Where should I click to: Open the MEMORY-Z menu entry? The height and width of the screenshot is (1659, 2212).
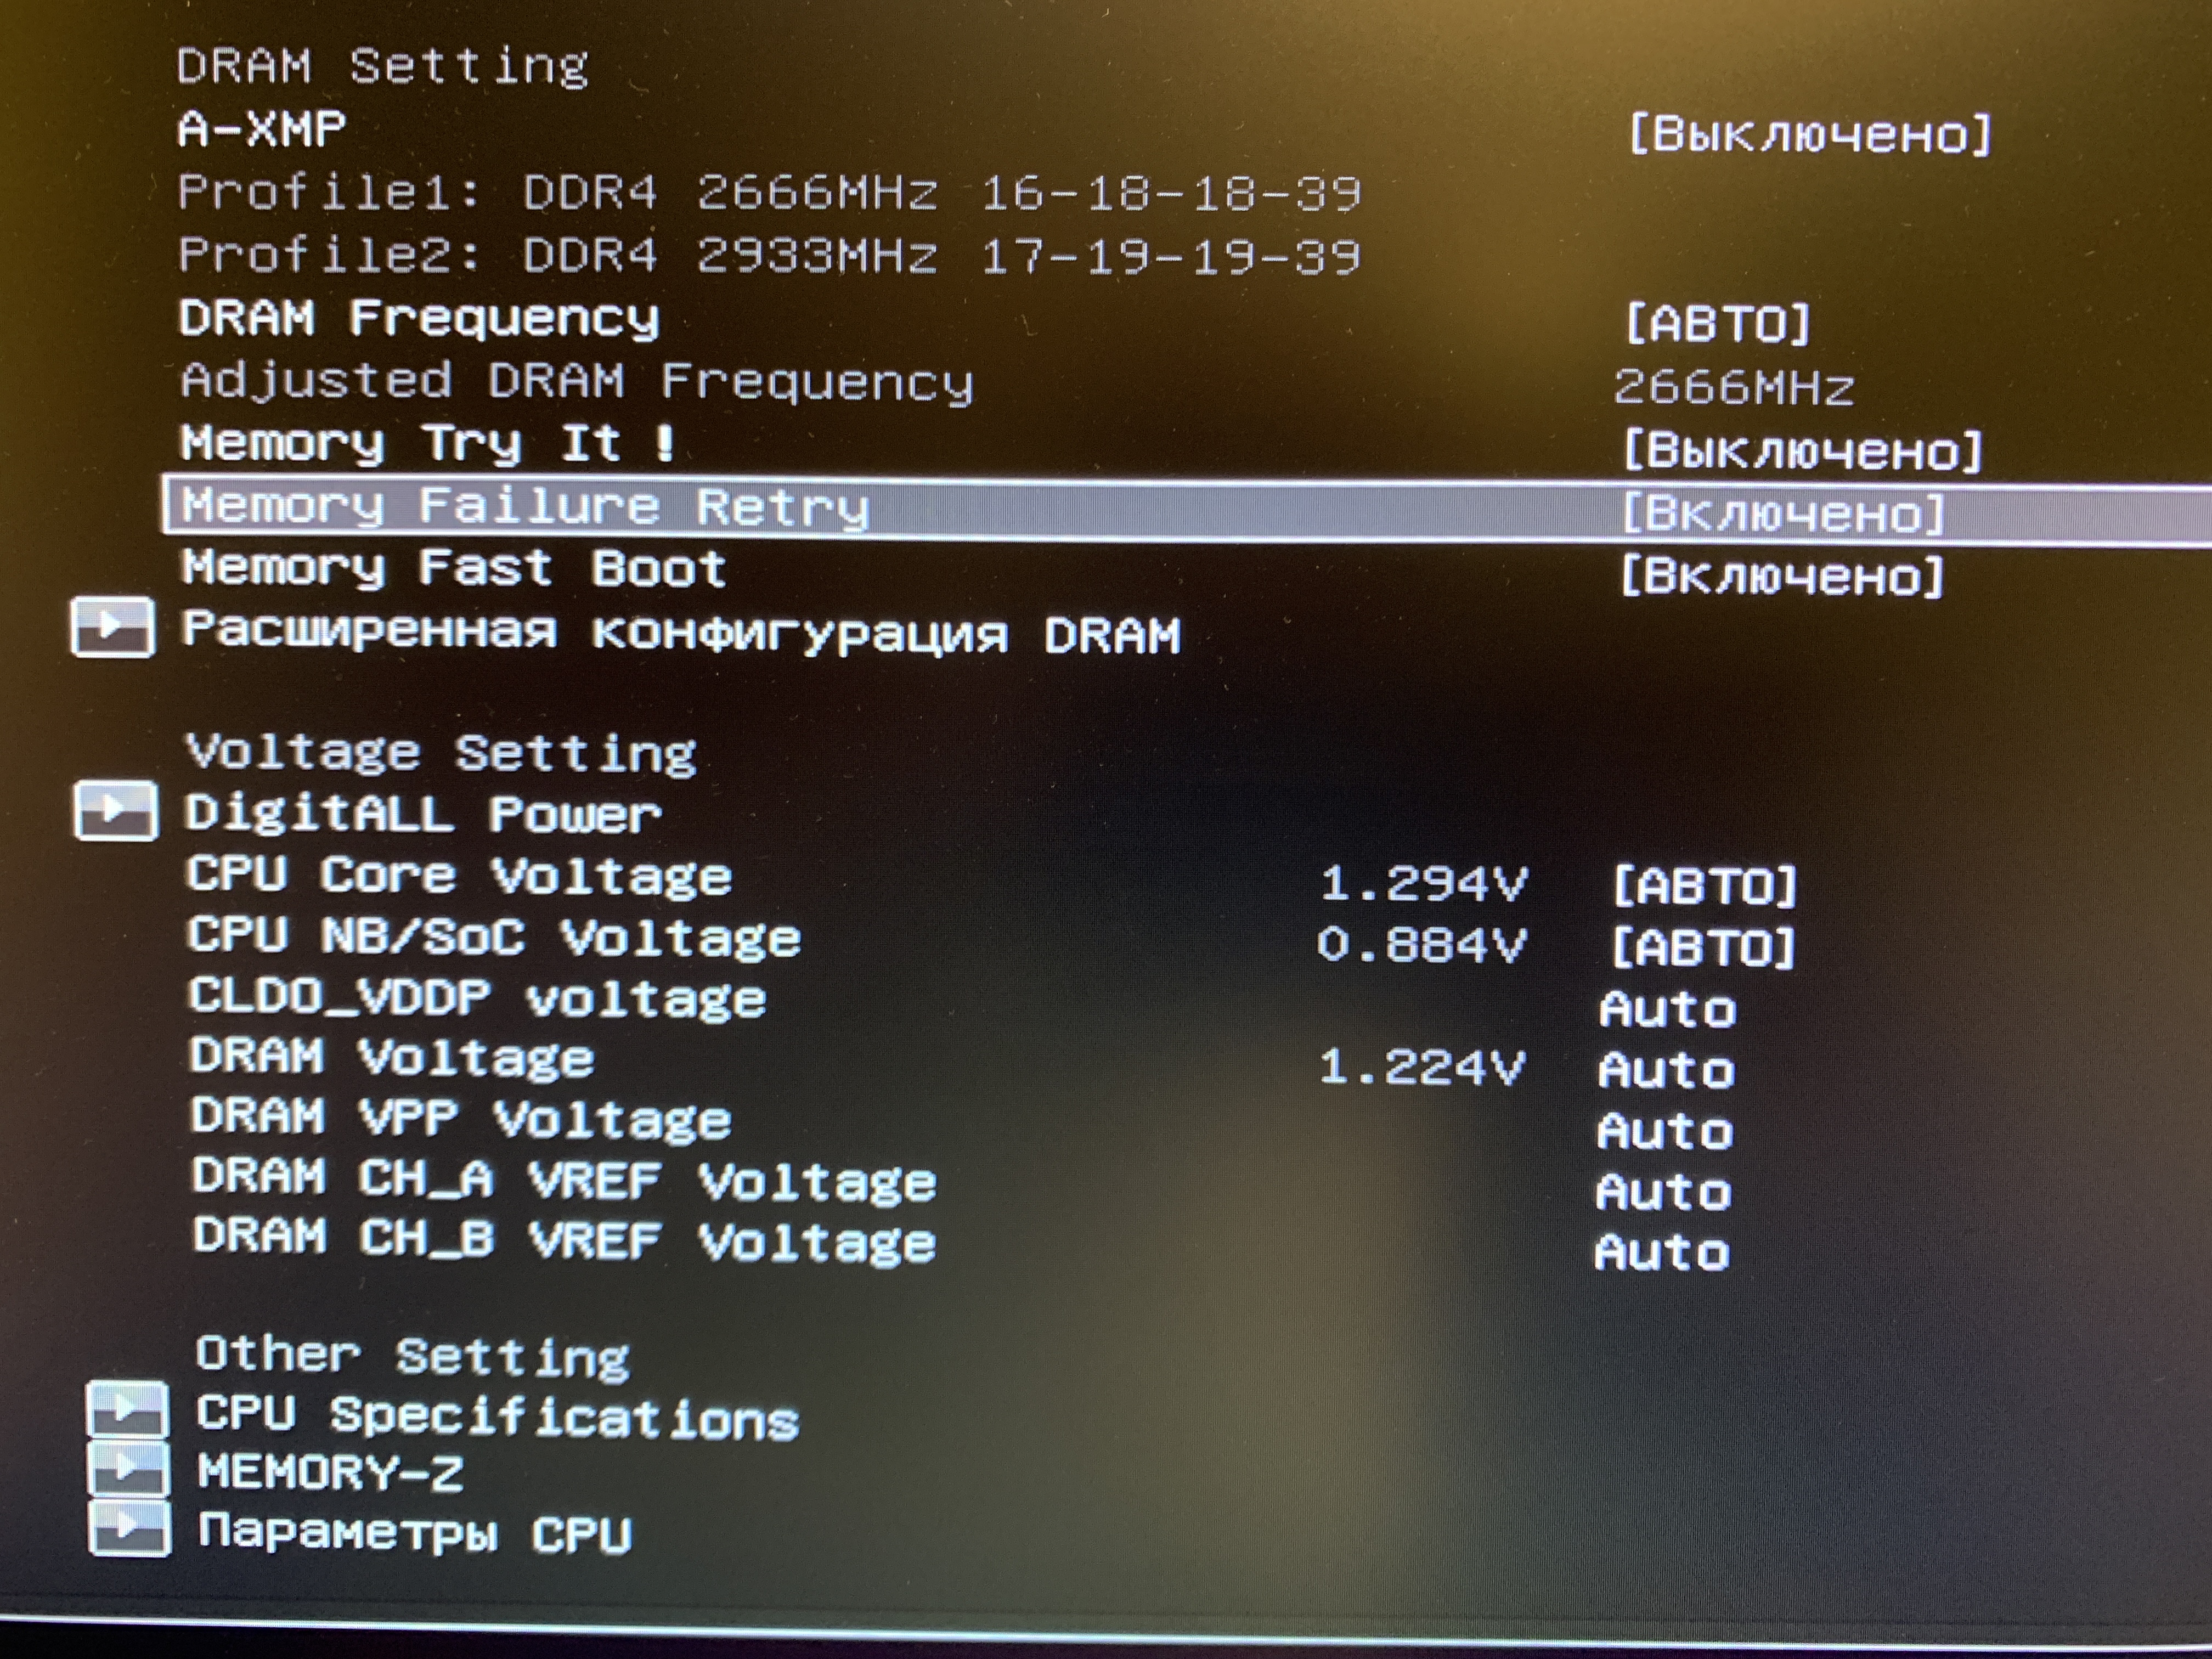click(330, 1472)
